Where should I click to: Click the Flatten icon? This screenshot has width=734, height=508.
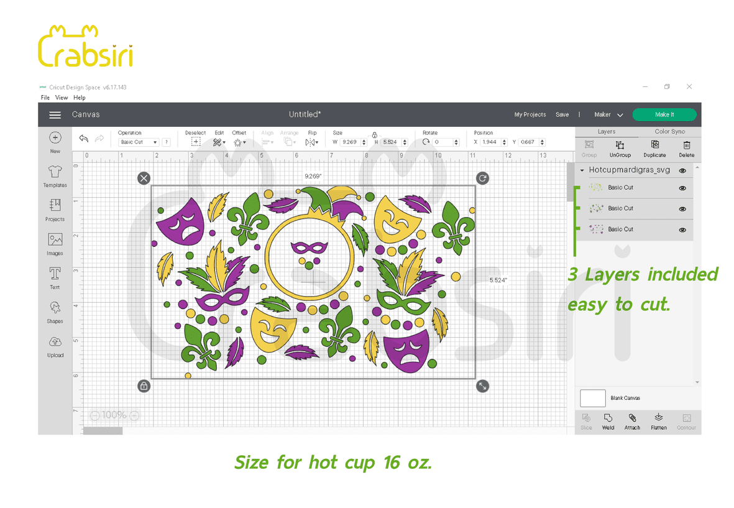tap(659, 418)
